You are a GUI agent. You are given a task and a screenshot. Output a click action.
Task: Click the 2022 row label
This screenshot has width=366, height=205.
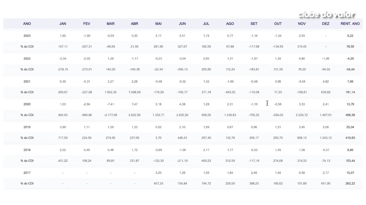pos(27,59)
